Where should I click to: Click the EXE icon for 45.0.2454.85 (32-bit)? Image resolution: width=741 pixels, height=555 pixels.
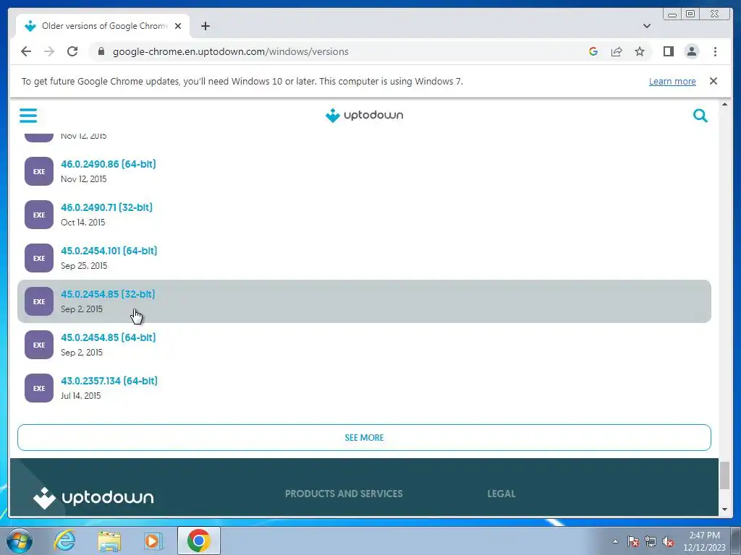point(39,301)
